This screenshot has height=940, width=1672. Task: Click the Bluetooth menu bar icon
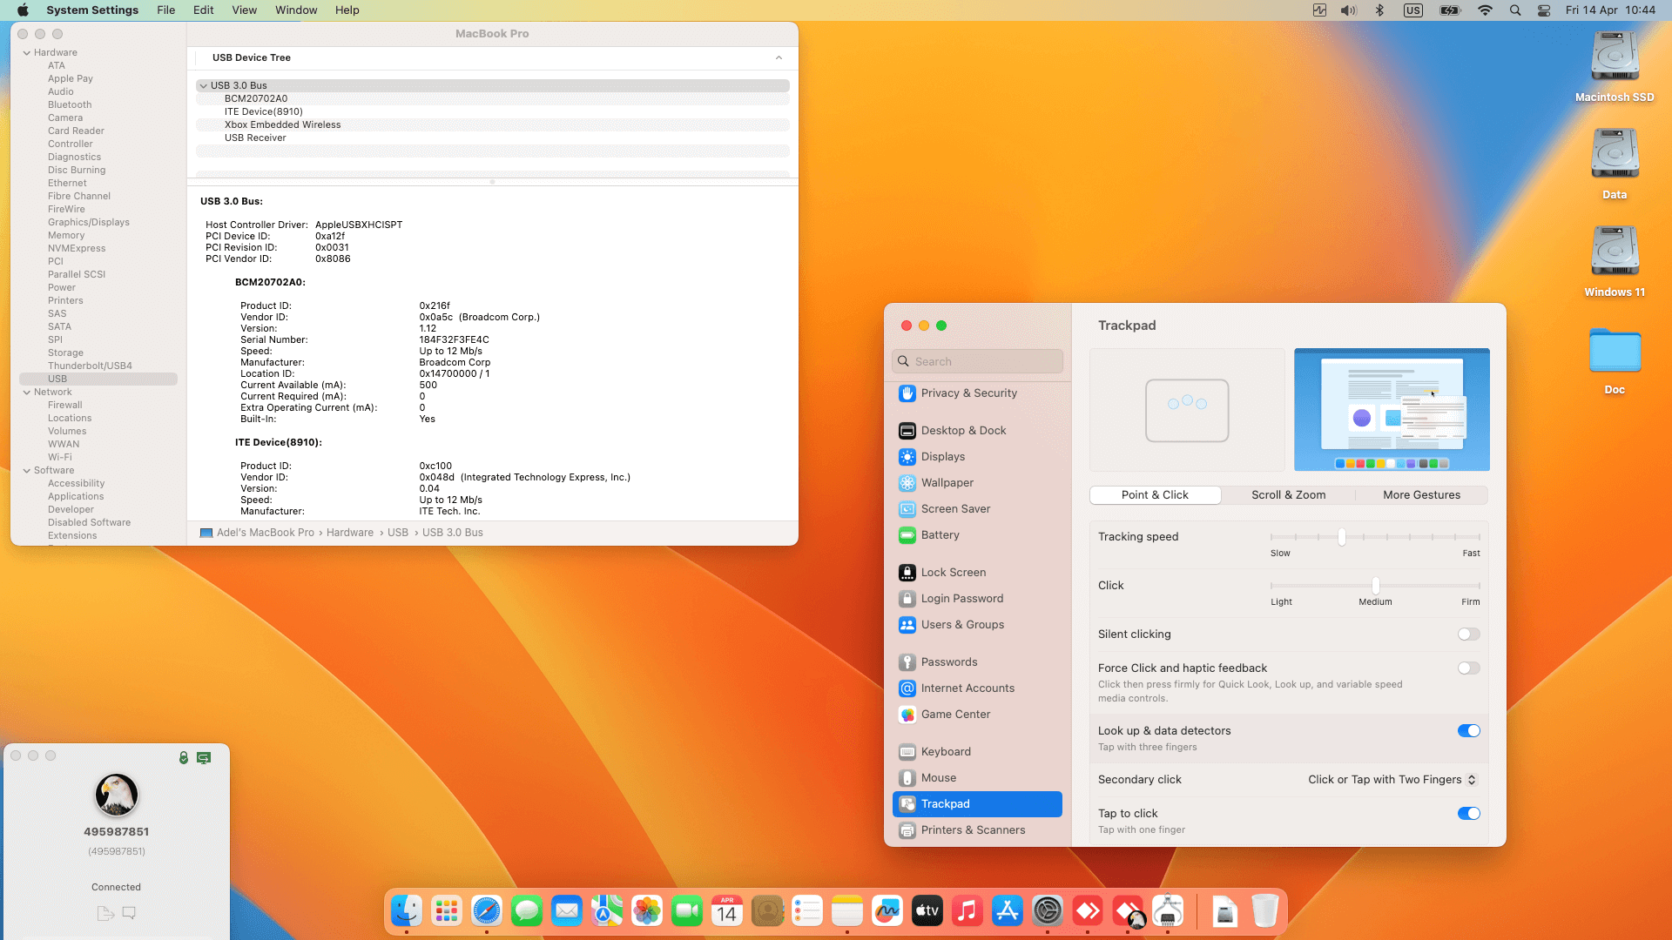click(1379, 10)
